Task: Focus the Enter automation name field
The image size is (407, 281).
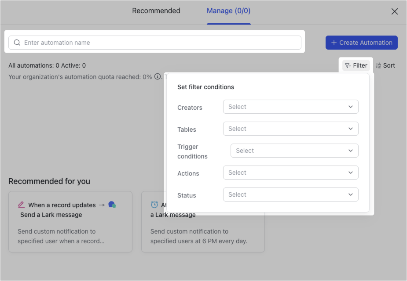Action: (155, 43)
